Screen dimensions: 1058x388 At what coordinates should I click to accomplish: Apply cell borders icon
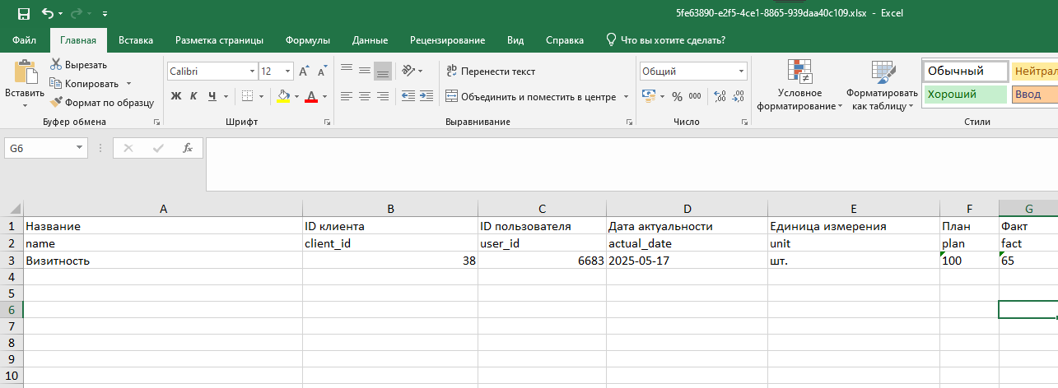(247, 96)
